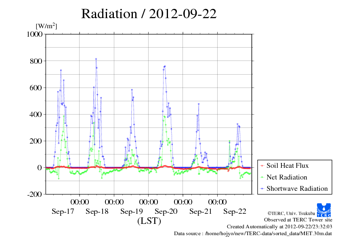This screenshot has height=240, width=340.
Task: Click the 'Sep-17' date label
Action: (x=63, y=211)
